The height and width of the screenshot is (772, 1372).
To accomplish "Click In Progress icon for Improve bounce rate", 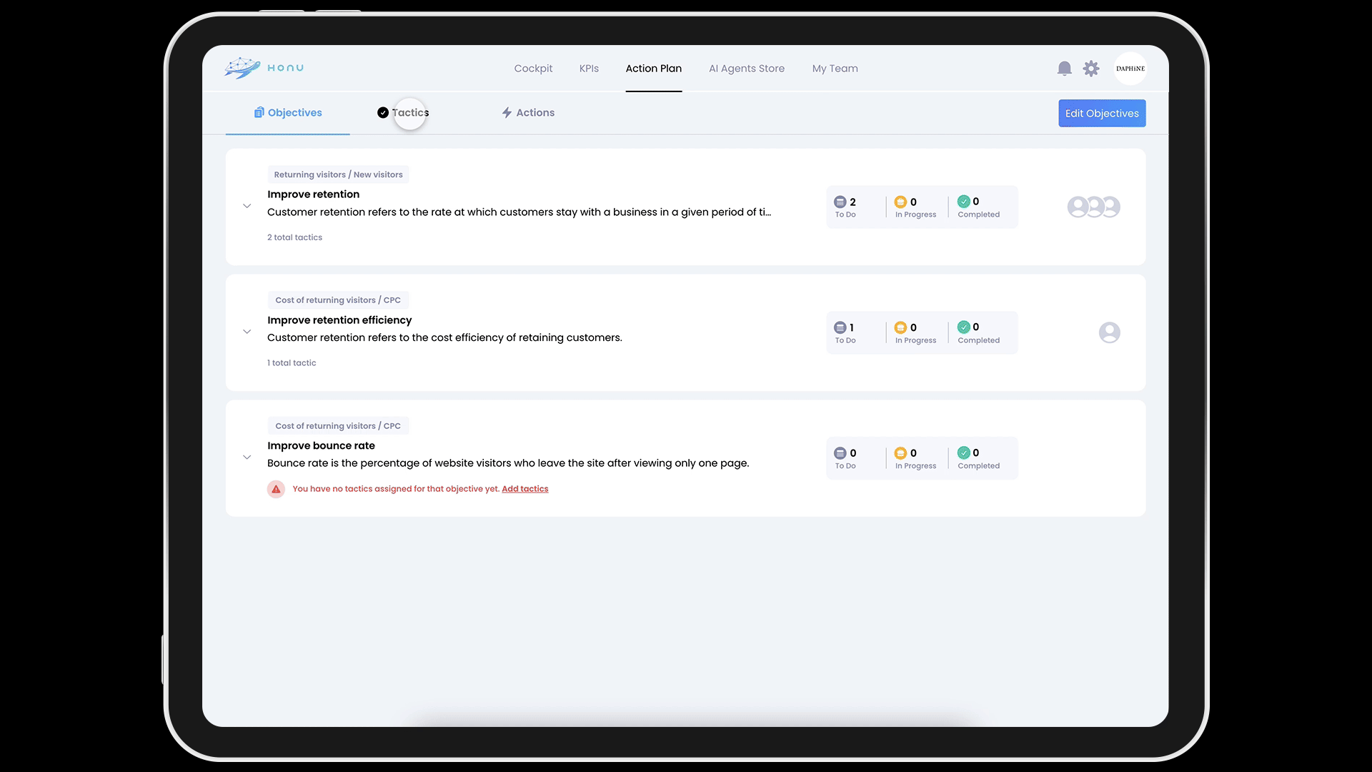I will coord(900,453).
